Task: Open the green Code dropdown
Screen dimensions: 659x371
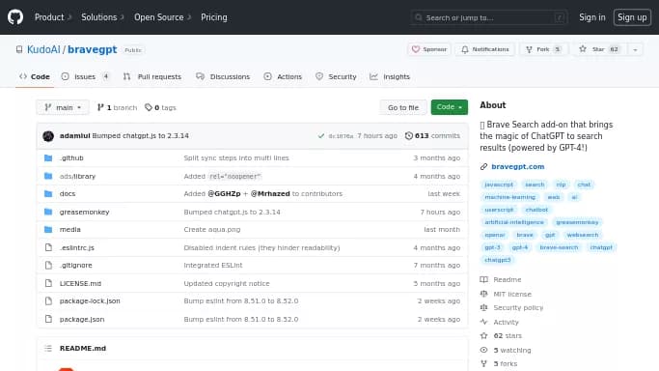Action: 450,107
